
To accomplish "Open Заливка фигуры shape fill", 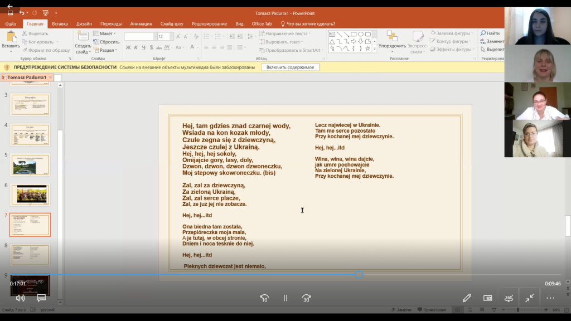I will [452, 33].
